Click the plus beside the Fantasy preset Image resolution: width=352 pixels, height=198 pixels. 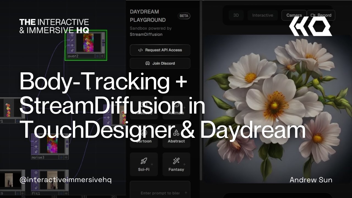(184, 164)
